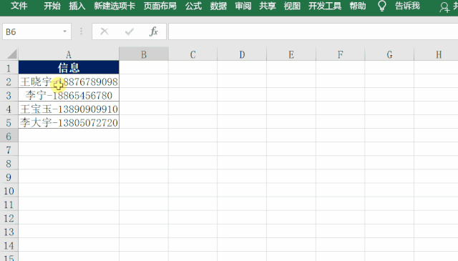
Task: Expand the Name Box dropdown arrow
Action: coord(64,31)
